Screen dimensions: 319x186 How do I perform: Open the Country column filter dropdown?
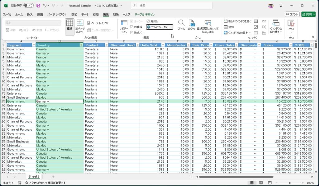(x=81, y=45)
